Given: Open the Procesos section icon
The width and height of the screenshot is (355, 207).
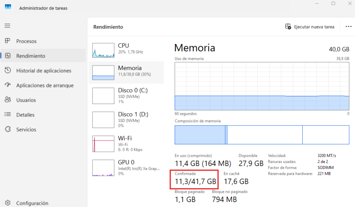Looking at the screenshot, I should (7, 41).
